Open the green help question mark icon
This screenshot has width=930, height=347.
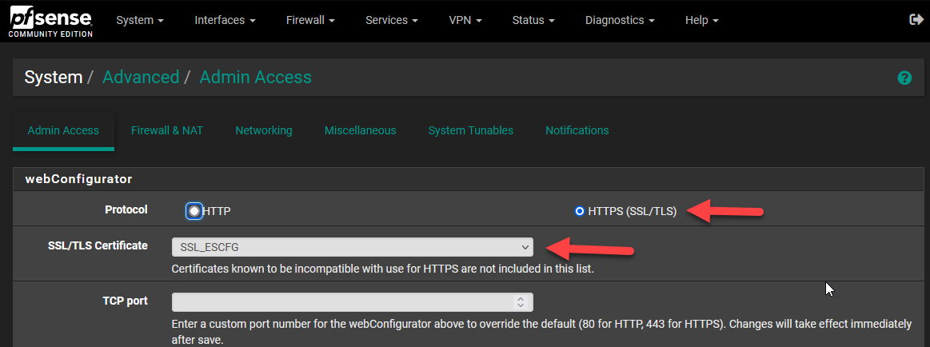pos(904,77)
